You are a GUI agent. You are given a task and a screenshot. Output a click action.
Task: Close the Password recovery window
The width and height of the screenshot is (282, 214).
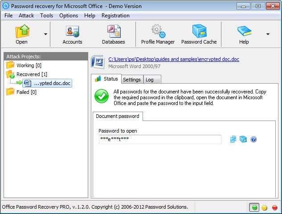pyautogui.click(x=273, y=6)
